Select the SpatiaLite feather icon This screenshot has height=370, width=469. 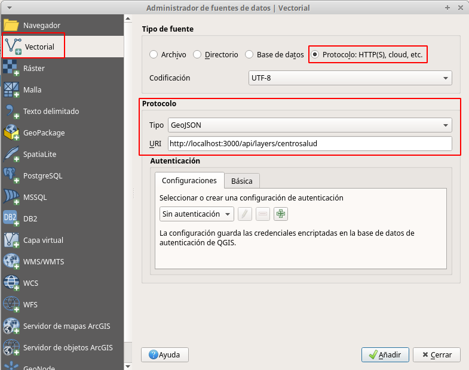pos(11,154)
